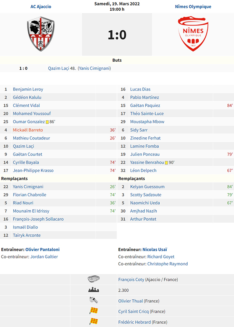This screenshot has width=234, height=327.
Task: Open the AC Ajaccio team page link
Action: (x=41, y=7)
